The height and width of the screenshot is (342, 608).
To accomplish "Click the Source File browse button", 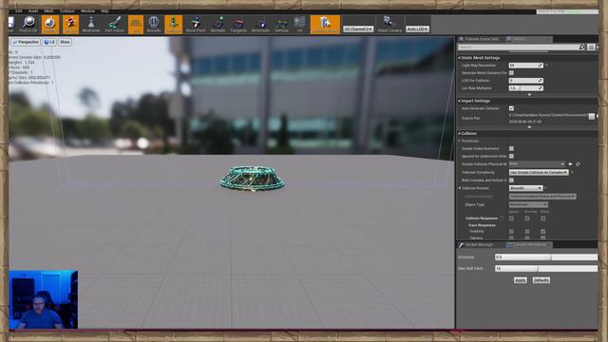I will point(591,116).
